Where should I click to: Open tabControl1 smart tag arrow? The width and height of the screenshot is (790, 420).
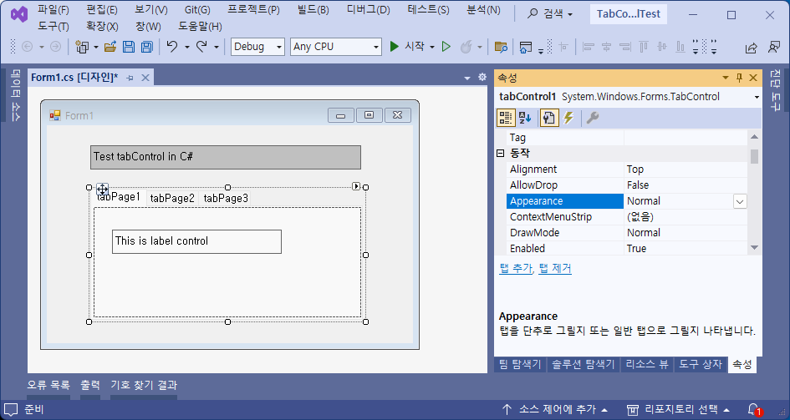[x=356, y=186]
